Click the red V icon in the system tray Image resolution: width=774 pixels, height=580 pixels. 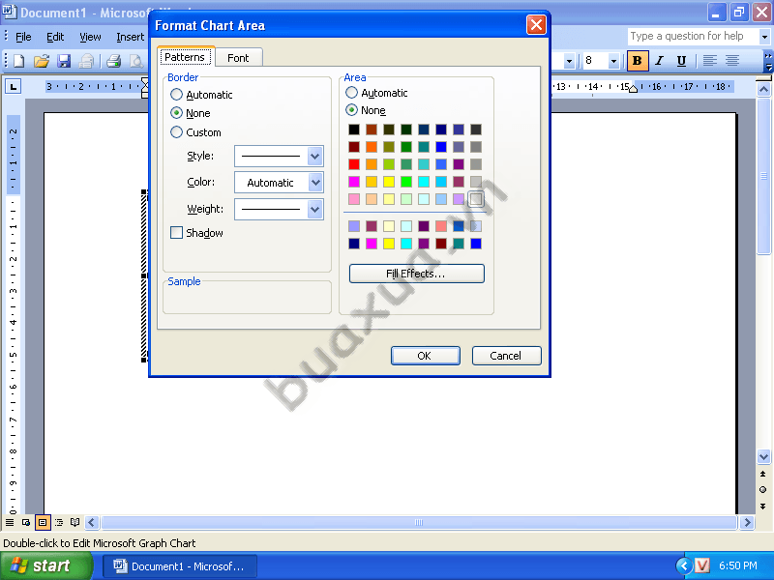pos(701,565)
